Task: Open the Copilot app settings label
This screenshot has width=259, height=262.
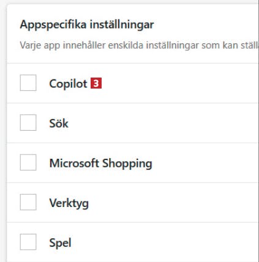Action: pyautogui.click(x=68, y=84)
